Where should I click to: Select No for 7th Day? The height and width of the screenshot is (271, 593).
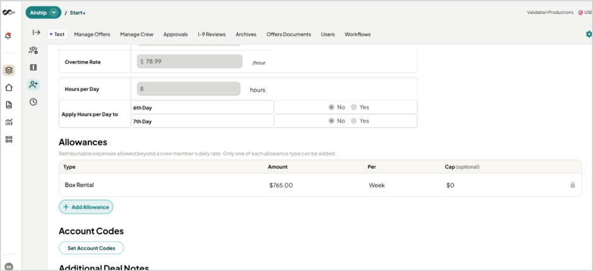pyautogui.click(x=332, y=121)
